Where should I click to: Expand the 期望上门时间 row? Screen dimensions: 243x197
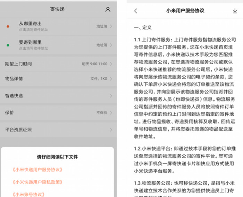(x=58, y=64)
